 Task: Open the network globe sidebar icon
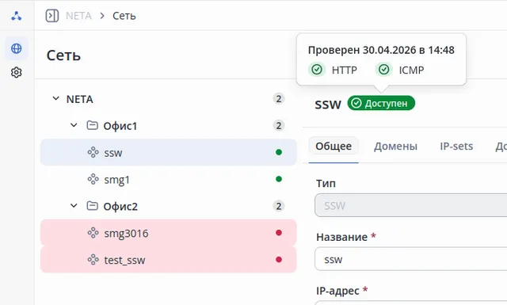click(x=16, y=48)
